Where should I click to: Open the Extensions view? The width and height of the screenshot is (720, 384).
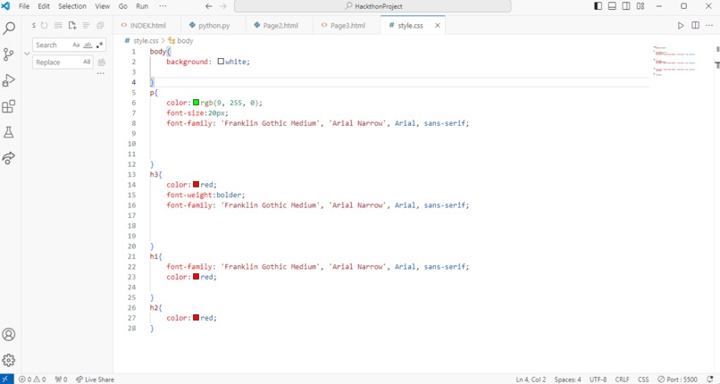[8, 106]
